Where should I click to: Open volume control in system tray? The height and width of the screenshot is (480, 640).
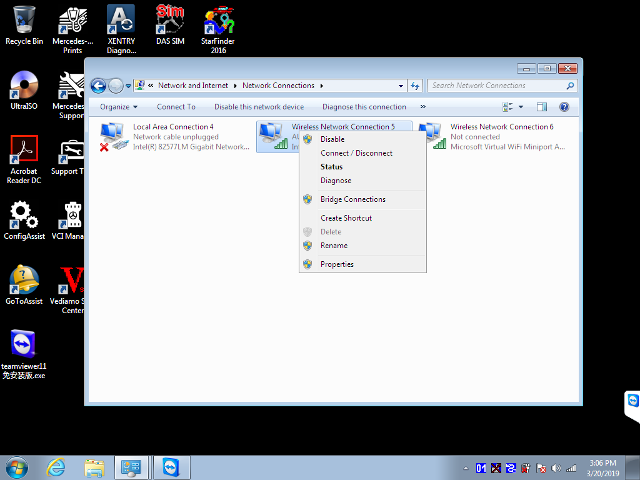tap(556, 468)
